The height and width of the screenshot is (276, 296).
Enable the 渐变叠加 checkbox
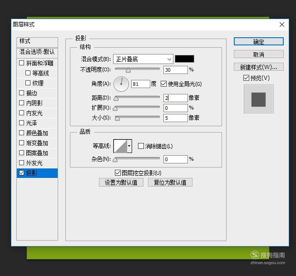coord(21,143)
